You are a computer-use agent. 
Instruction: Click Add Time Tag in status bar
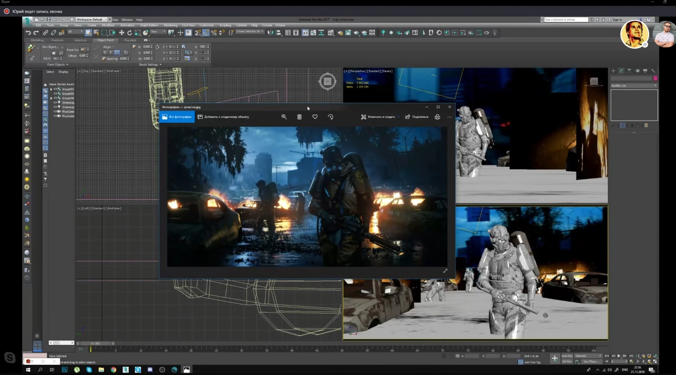pyautogui.click(x=532, y=362)
